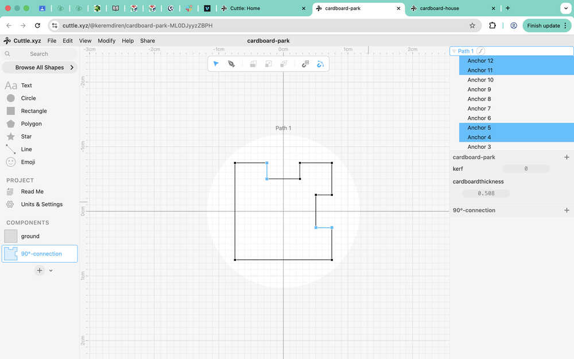Select Anchor 9 in the outline
The height and width of the screenshot is (359, 574).
click(x=517, y=90)
